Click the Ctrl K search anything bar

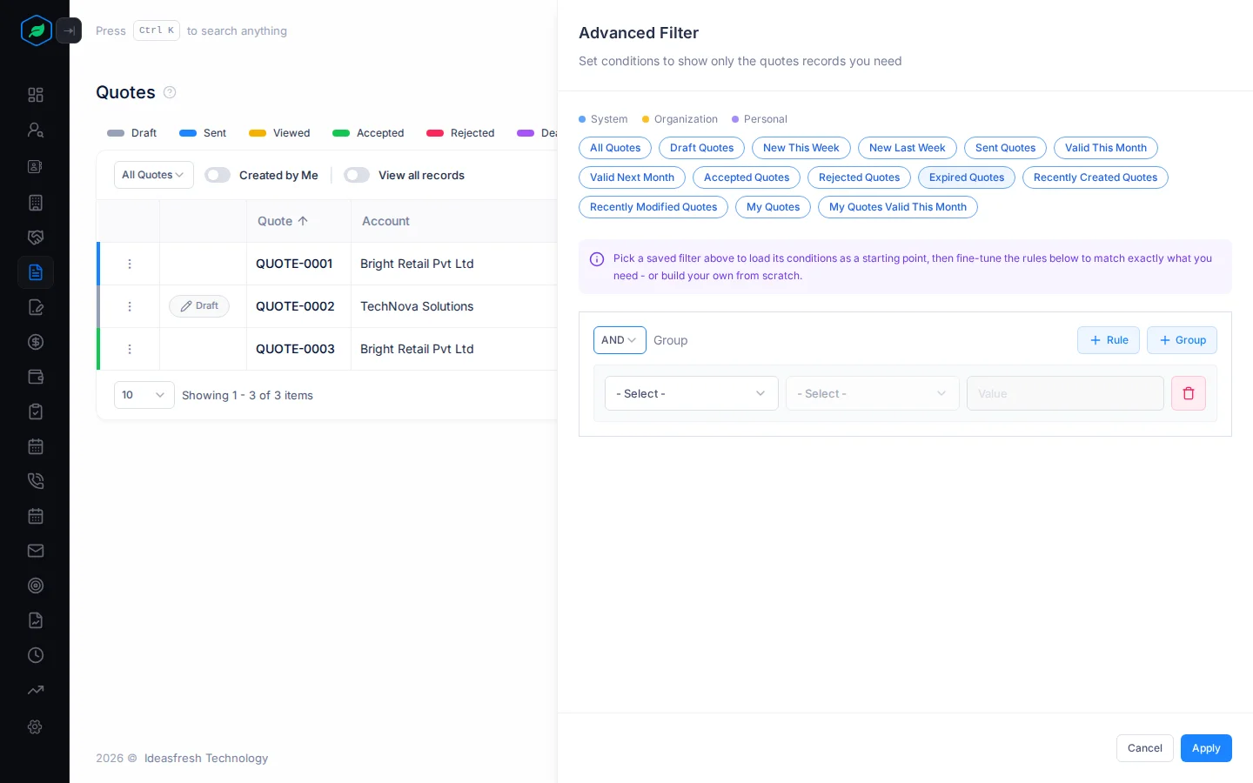tap(191, 30)
